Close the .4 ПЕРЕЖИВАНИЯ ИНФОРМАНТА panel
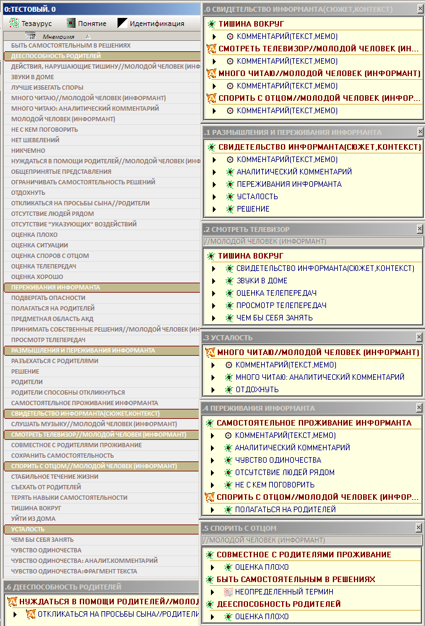This screenshot has height=626, width=425. point(419,408)
